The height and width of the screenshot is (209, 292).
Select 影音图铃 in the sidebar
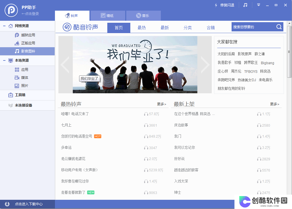click(27, 51)
